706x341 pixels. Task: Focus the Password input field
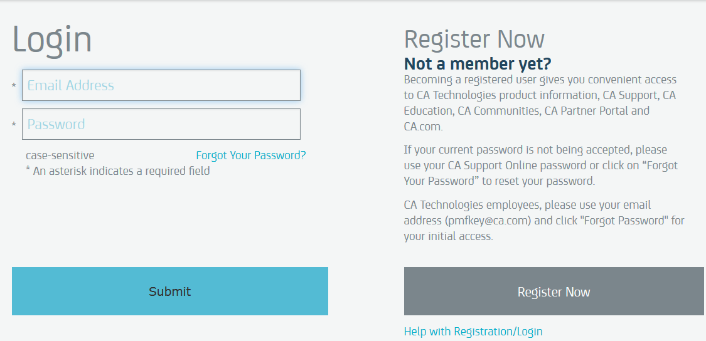[x=161, y=124]
